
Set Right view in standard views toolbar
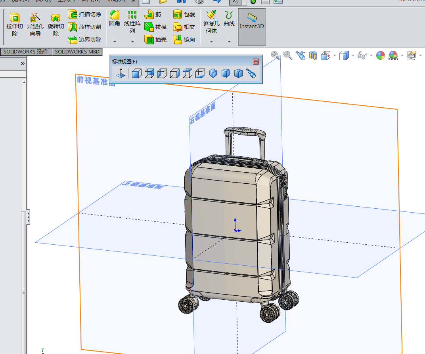click(175, 73)
